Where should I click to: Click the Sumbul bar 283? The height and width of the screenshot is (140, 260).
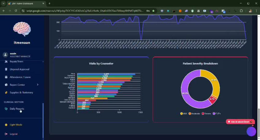tap(83, 108)
